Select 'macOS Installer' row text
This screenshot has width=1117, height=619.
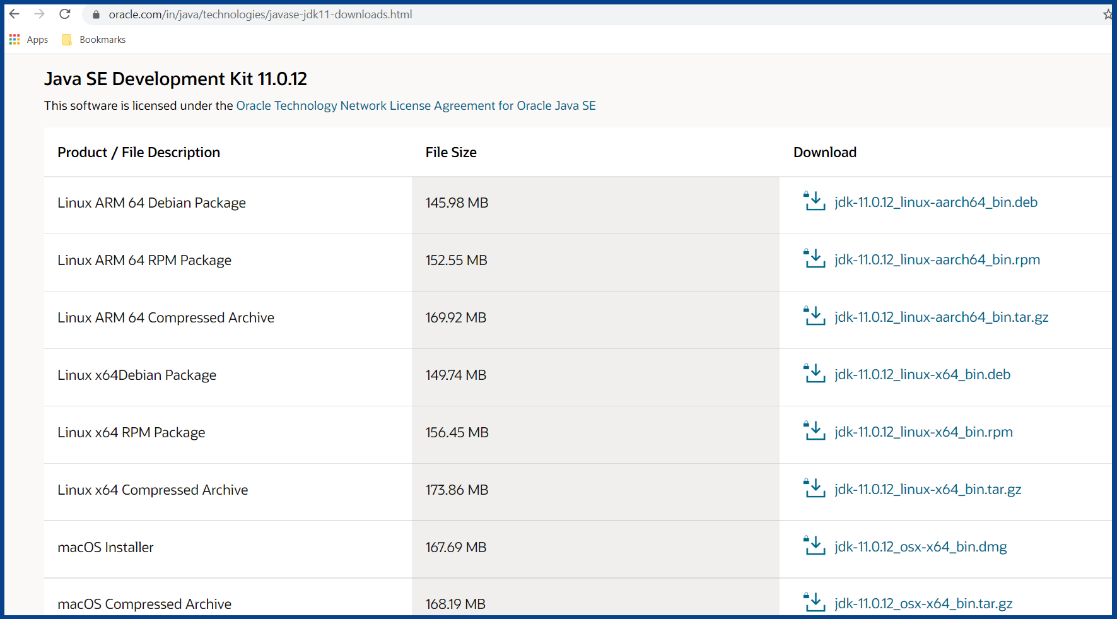pyautogui.click(x=105, y=548)
